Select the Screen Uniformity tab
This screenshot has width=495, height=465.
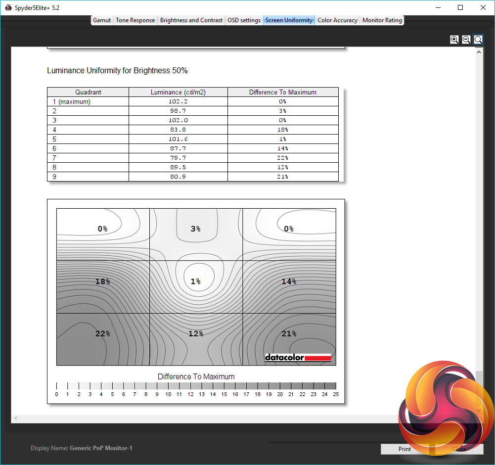pyautogui.click(x=289, y=20)
